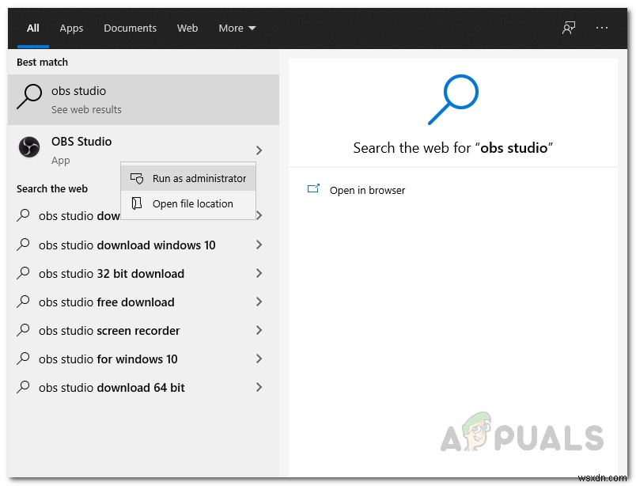Click the large web search magnifier icon
The image size is (636, 486).
452,99
